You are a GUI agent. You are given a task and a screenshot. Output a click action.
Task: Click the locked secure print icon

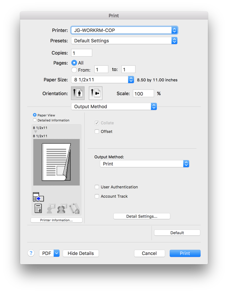click(x=74, y=208)
